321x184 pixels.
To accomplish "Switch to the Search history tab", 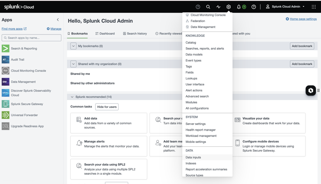I will pos(135,34).
